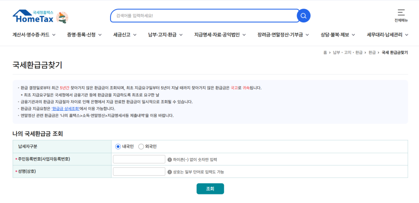Follow the 환급금 상세조회 link

pyautogui.click(x=65, y=109)
